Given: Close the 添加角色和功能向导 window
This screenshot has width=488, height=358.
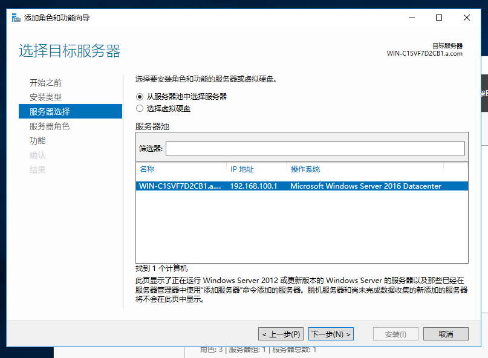Looking at the screenshot, I should [x=466, y=18].
